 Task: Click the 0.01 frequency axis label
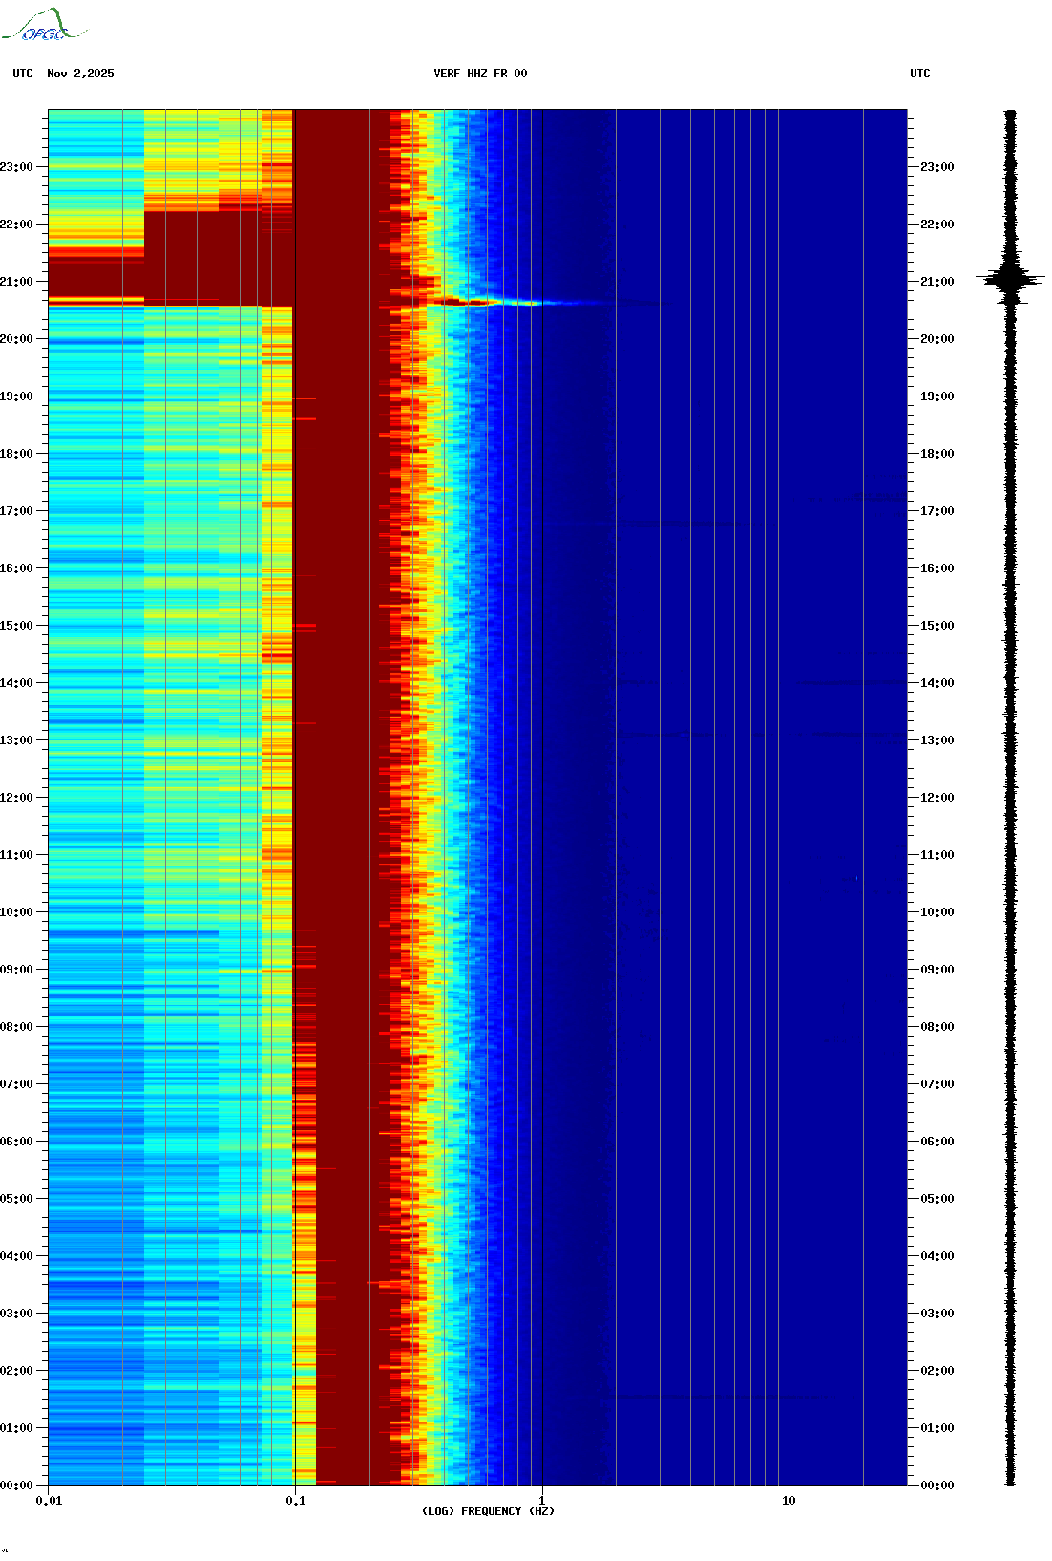(49, 1501)
